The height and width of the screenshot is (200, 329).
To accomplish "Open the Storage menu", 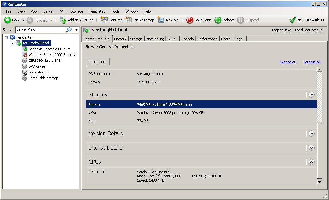I will (x=77, y=11).
